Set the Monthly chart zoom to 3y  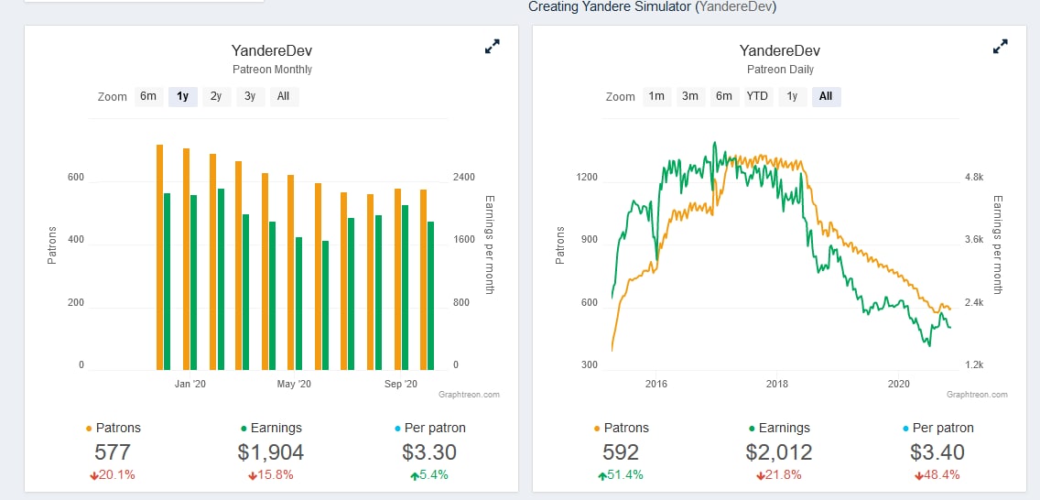pyautogui.click(x=250, y=96)
